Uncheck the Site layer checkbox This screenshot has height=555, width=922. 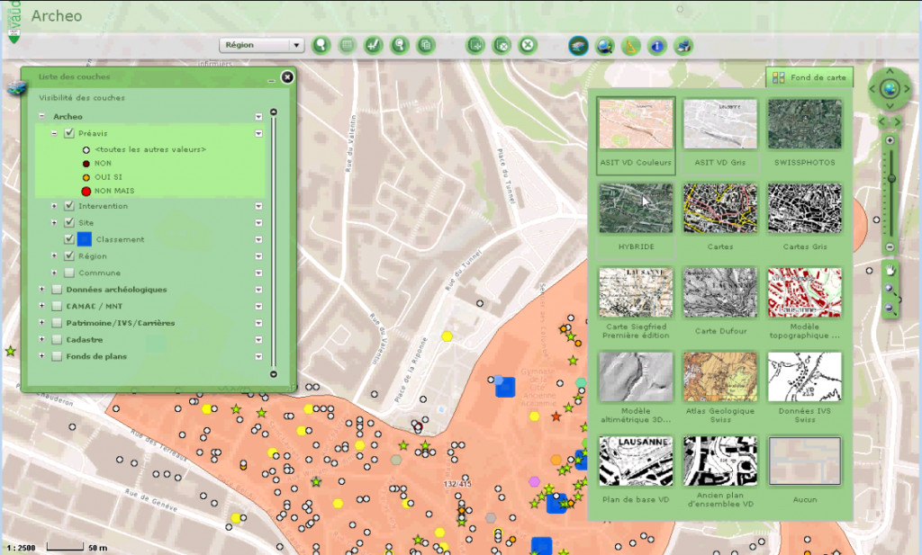69,222
